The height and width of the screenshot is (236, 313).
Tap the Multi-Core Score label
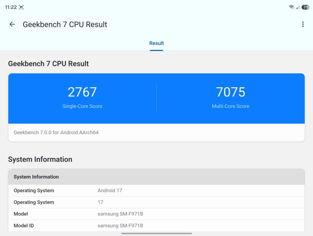(x=231, y=106)
